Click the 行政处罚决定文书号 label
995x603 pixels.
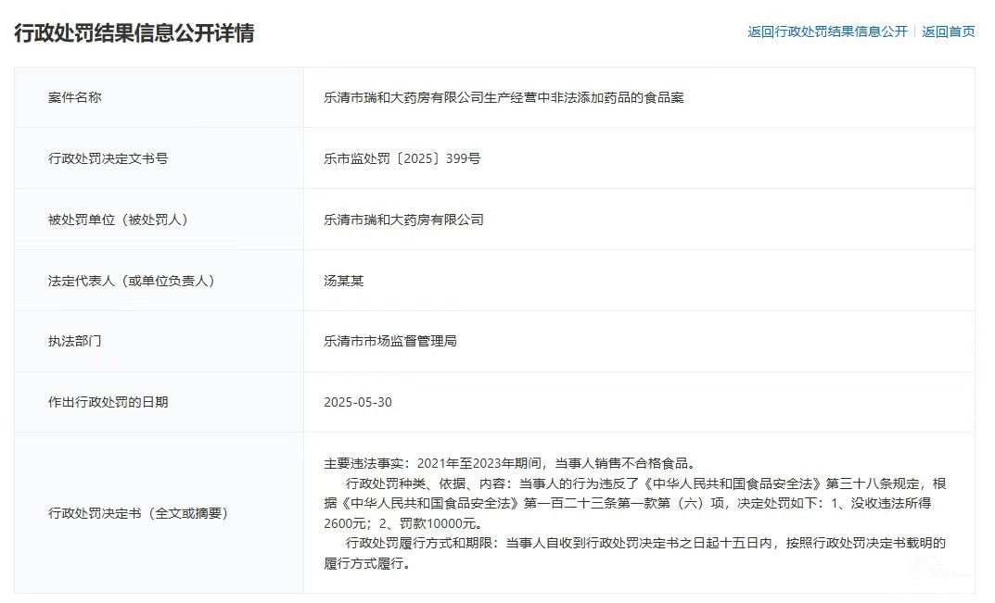click(x=108, y=158)
